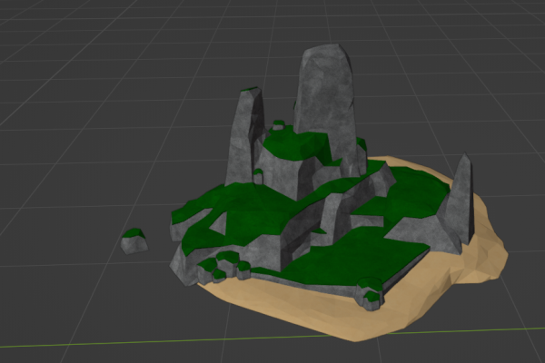Click the green top of the central raised plateau

click(x=295, y=144)
